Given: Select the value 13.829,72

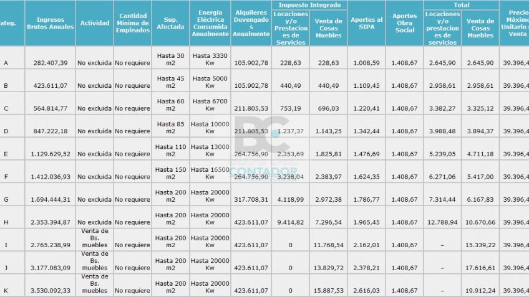Looking at the screenshot, I should (328, 268).
